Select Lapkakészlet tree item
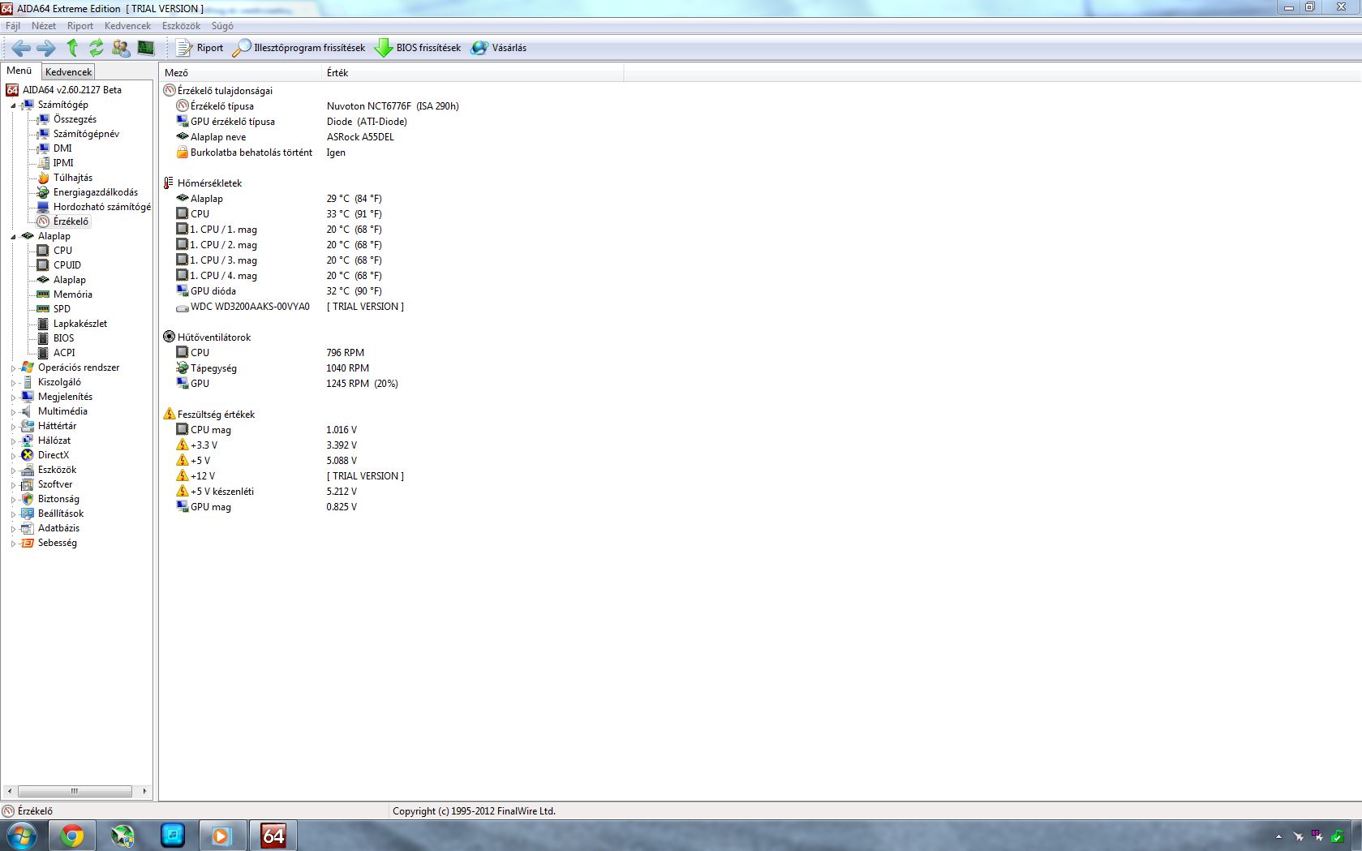The image size is (1362, 851). (80, 324)
